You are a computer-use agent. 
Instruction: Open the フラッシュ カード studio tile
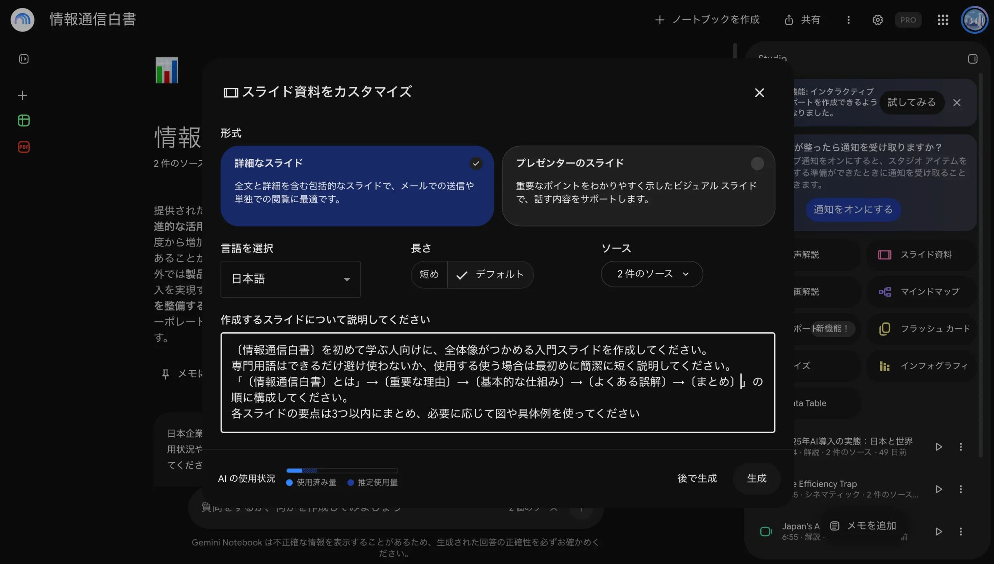tap(921, 329)
